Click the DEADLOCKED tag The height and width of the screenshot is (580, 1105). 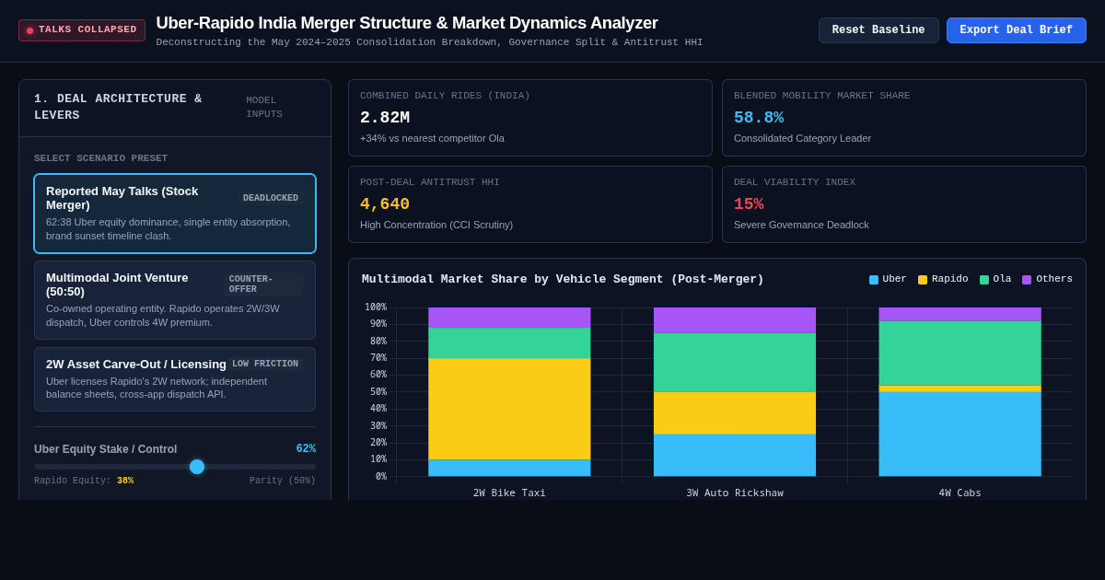[271, 198]
